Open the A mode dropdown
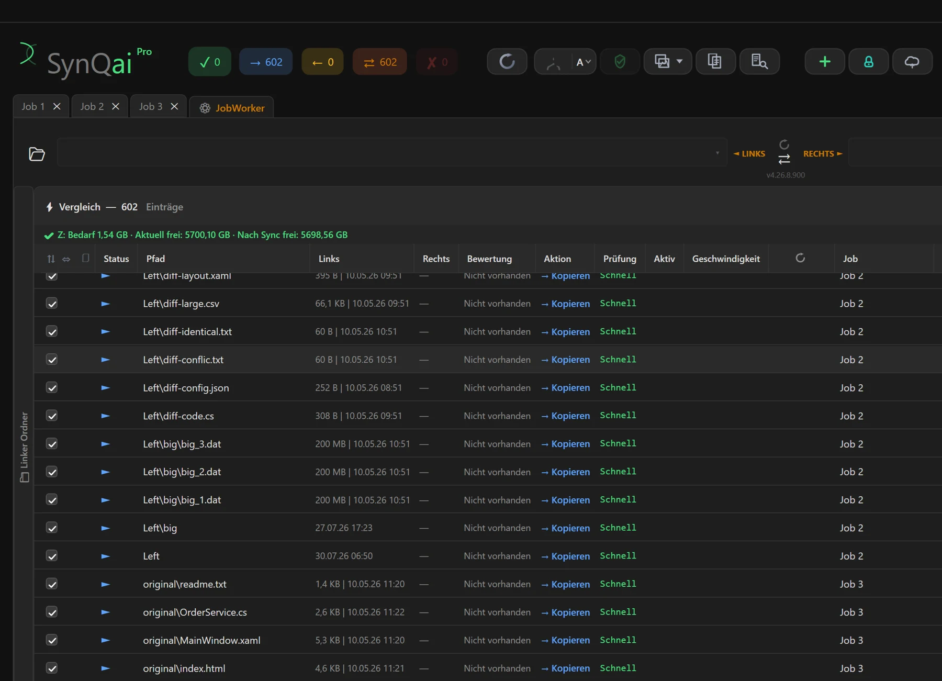This screenshot has width=942, height=681. pyautogui.click(x=583, y=62)
